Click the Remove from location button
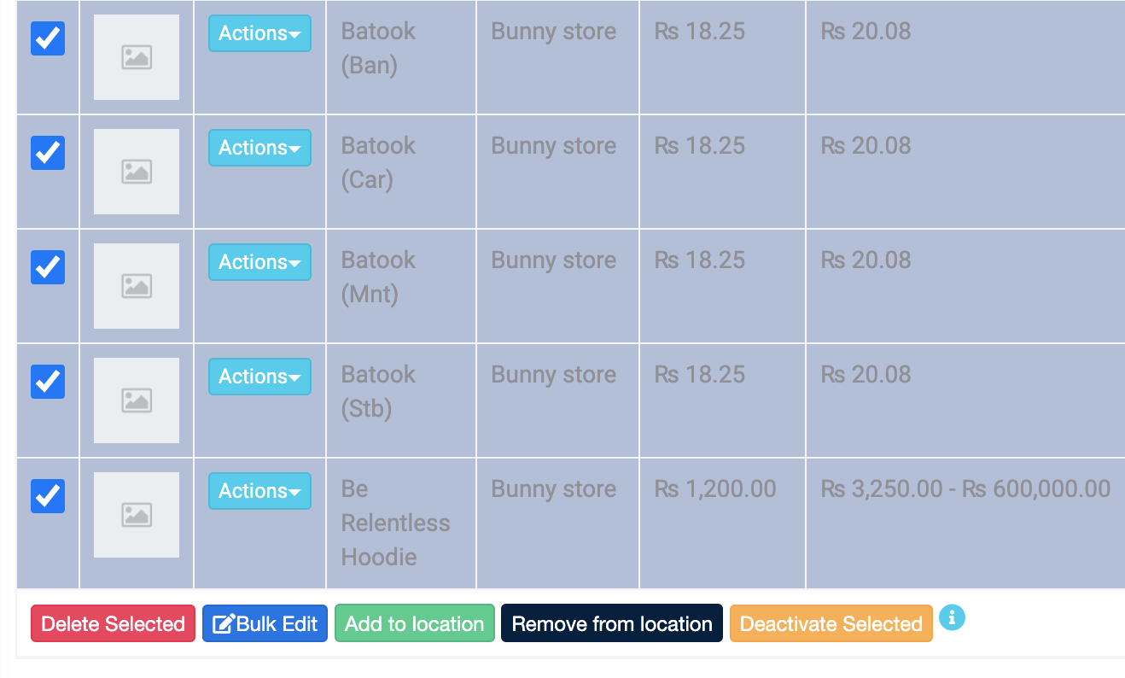 click(x=612, y=623)
